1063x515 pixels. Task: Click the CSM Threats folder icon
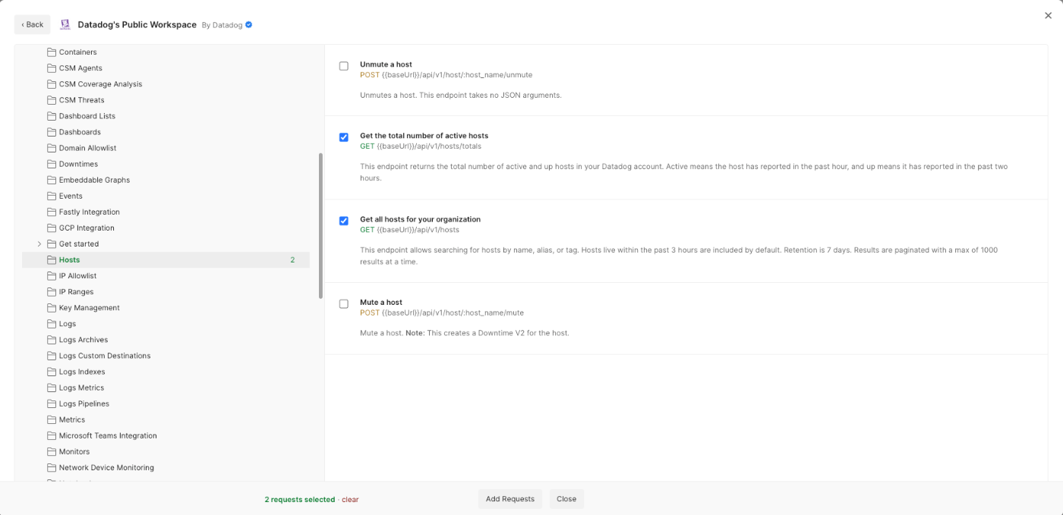pos(52,100)
